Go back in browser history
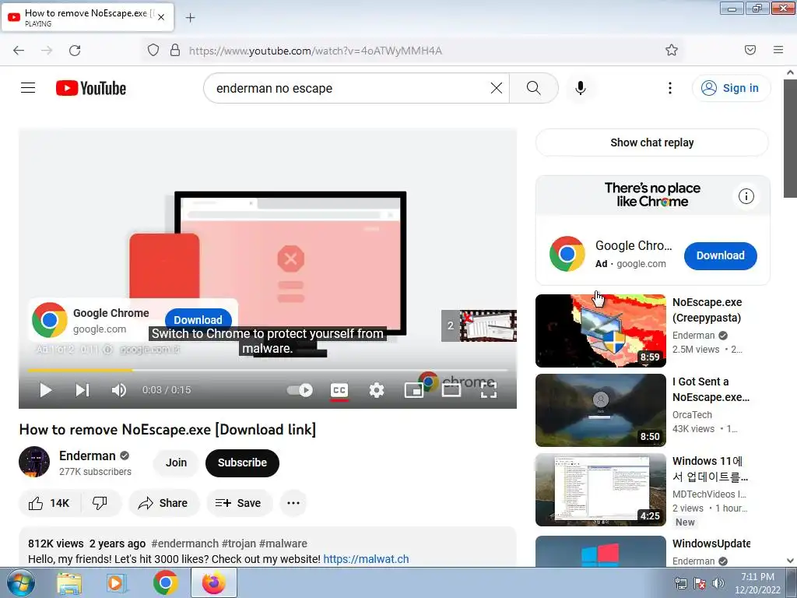This screenshot has width=797, height=598. tap(19, 50)
